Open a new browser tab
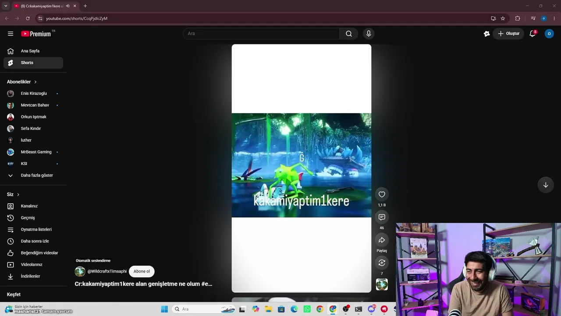561x316 pixels. (x=85, y=6)
